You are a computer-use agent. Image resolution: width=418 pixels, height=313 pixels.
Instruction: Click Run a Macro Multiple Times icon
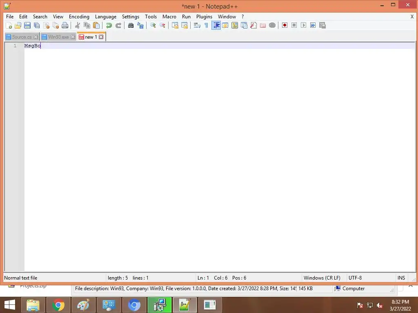pyautogui.click(x=313, y=25)
